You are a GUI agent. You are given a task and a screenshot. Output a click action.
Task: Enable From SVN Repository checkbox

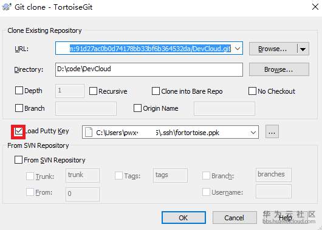(x=18, y=159)
